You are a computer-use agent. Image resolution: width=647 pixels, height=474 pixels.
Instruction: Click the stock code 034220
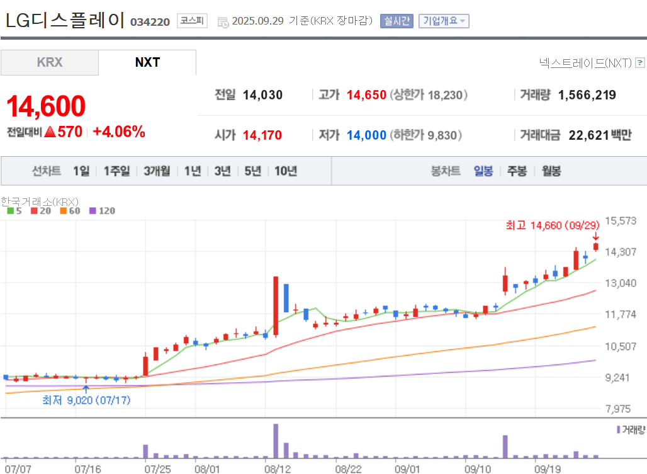click(150, 22)
